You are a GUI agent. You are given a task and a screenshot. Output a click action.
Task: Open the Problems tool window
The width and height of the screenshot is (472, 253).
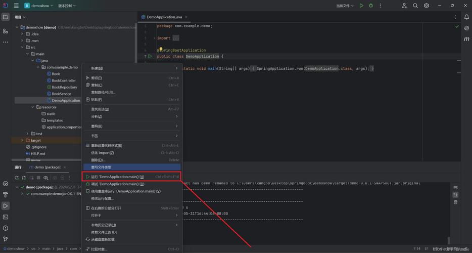pyautogui.click(x=6, y=228)
